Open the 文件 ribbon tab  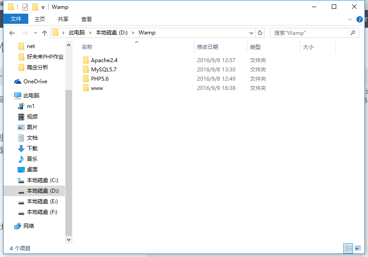(16, 19)
